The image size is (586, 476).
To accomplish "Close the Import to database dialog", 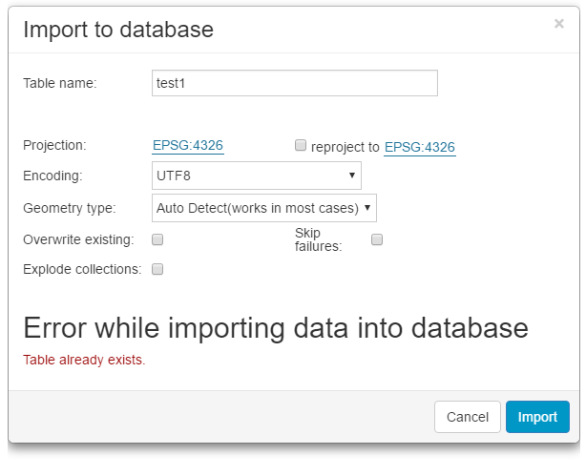I will (558, 24).
